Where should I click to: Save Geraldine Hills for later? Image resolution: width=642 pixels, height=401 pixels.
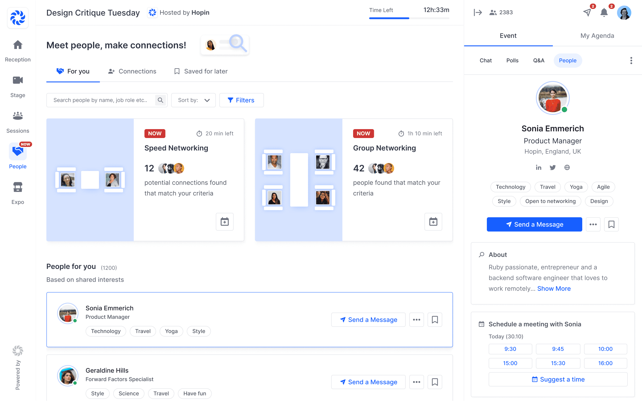pos(435,382)
